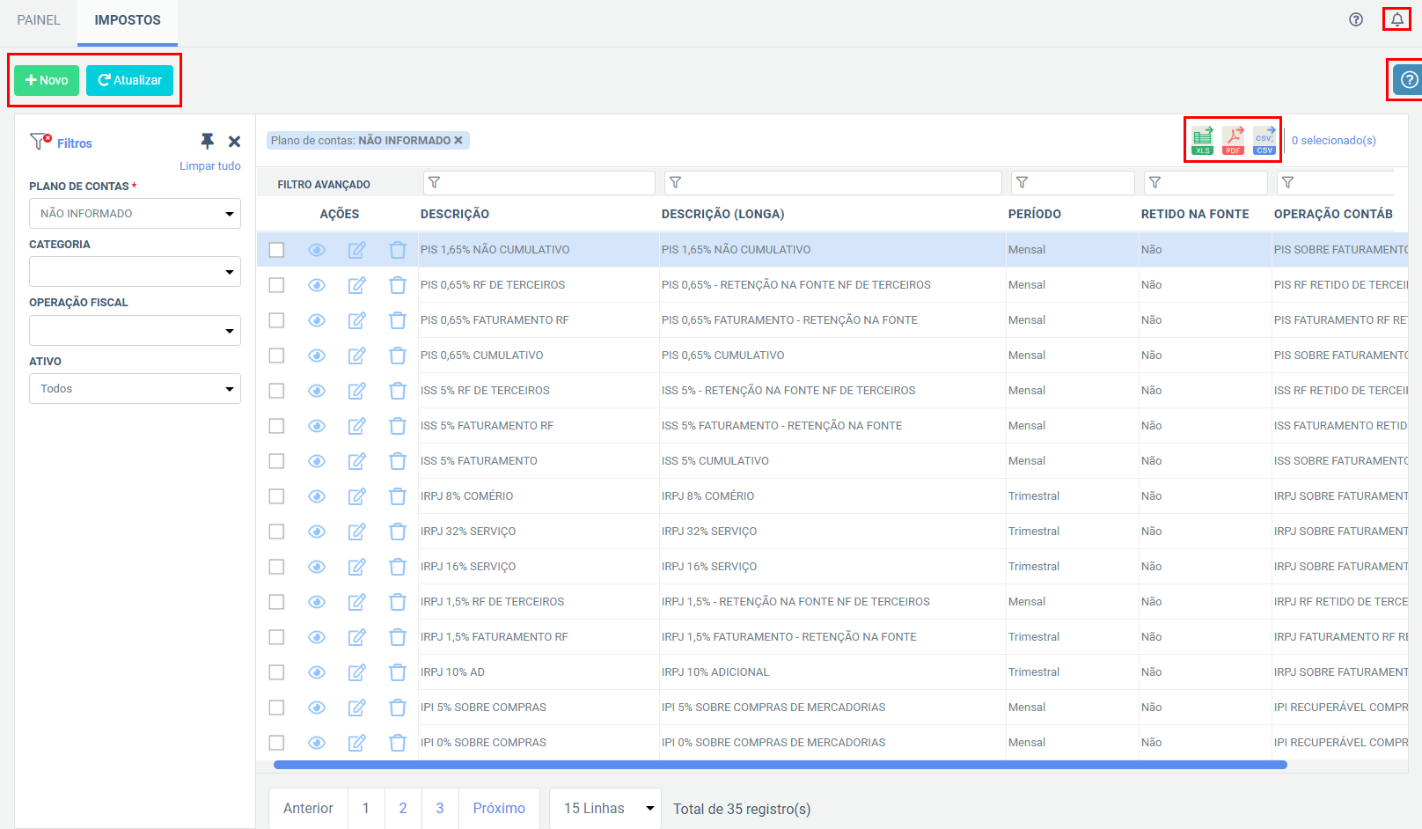Edit PIS 1,65% NÃO CUMULATIVO row

coord(356,250)
